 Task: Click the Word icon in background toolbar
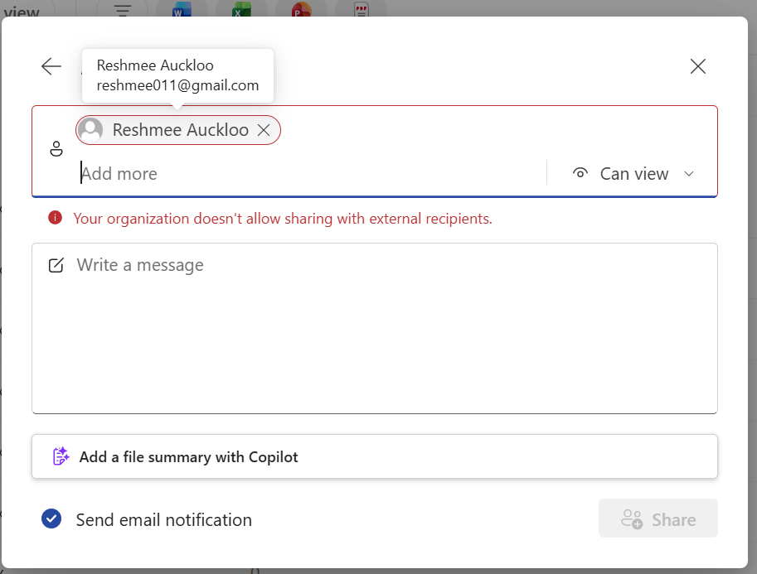tap(182, 10)
